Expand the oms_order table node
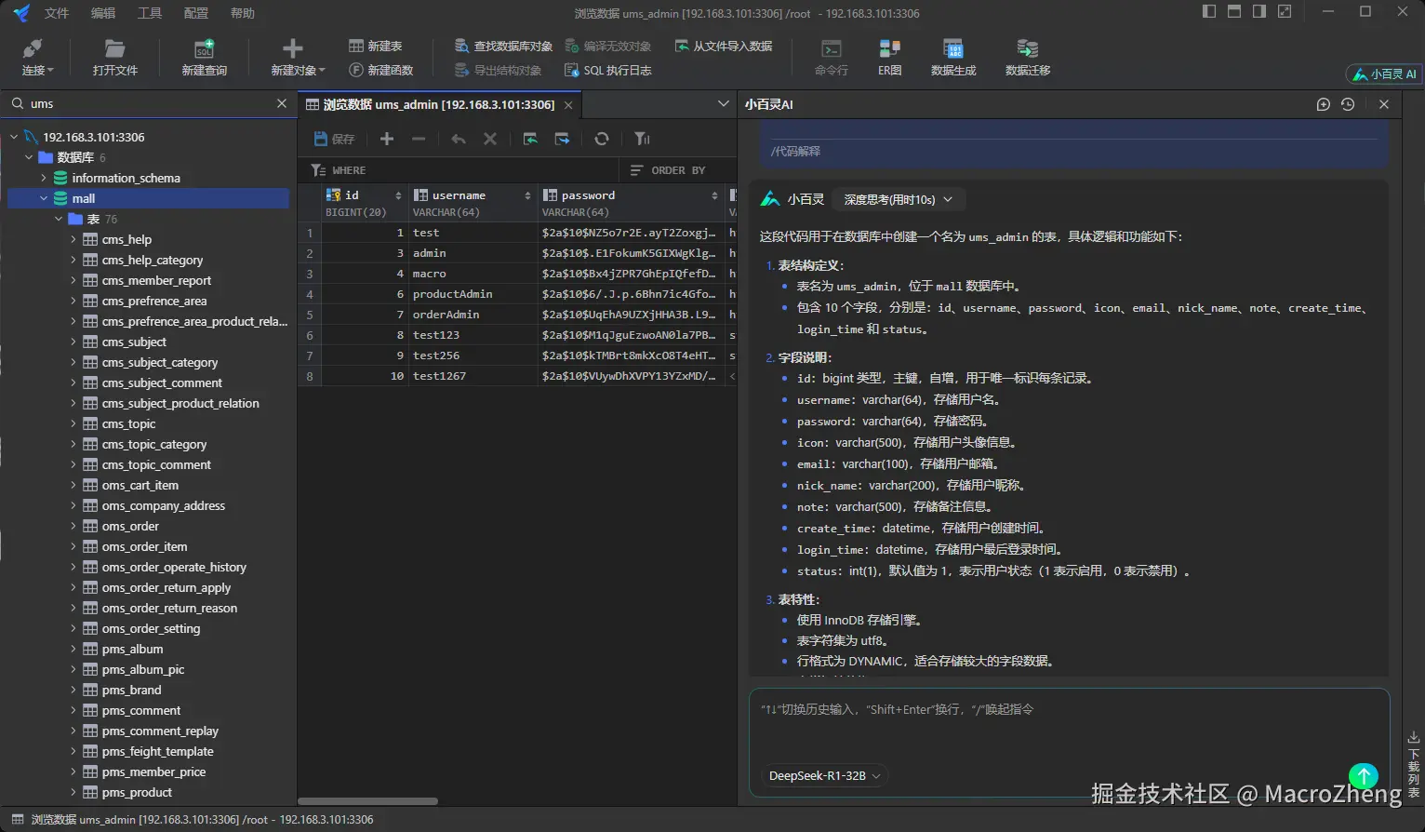Screen dimensions: 1425x832 pyautogui.click(x=73, y=526)
